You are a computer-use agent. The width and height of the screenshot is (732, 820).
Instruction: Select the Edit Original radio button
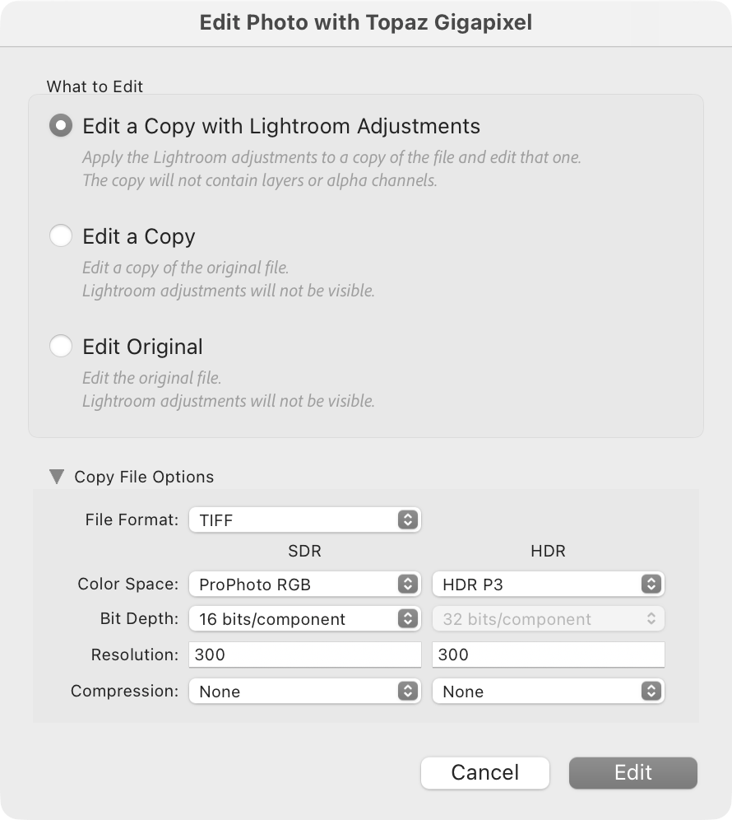coord(61,347)
